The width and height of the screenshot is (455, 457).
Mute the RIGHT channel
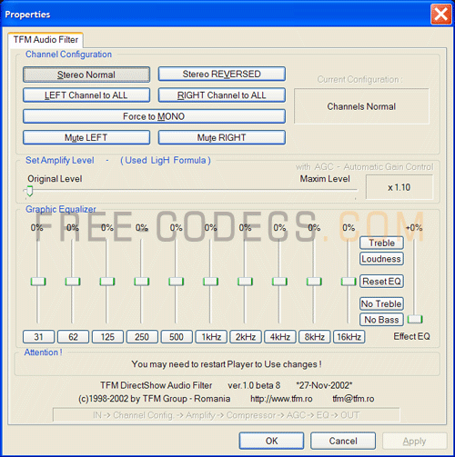pos(222,137)
